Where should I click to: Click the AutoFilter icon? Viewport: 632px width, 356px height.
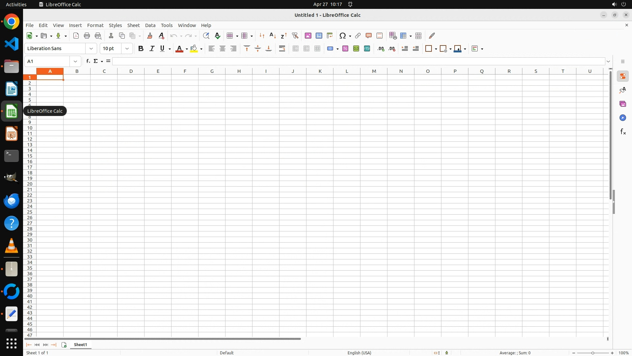295,36
